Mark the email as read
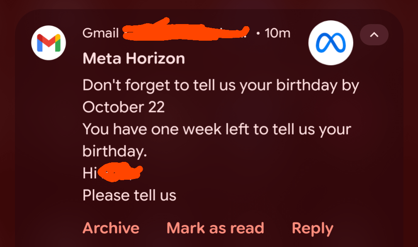The image size is (418, 247). point(215,228)
